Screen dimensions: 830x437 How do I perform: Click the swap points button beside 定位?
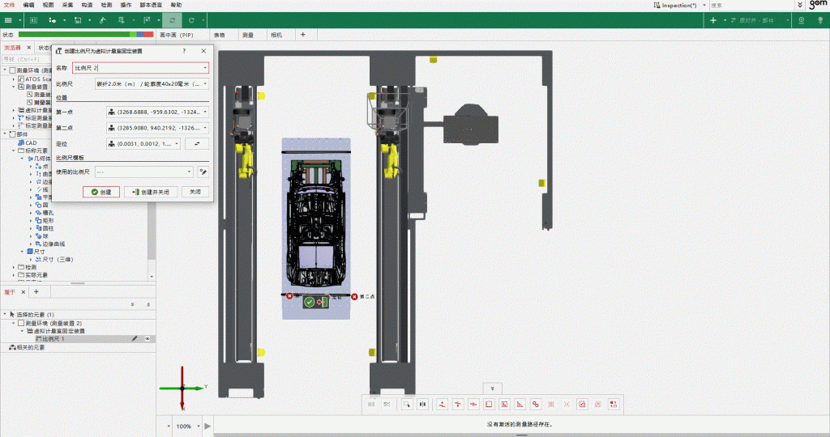(197, 143)
